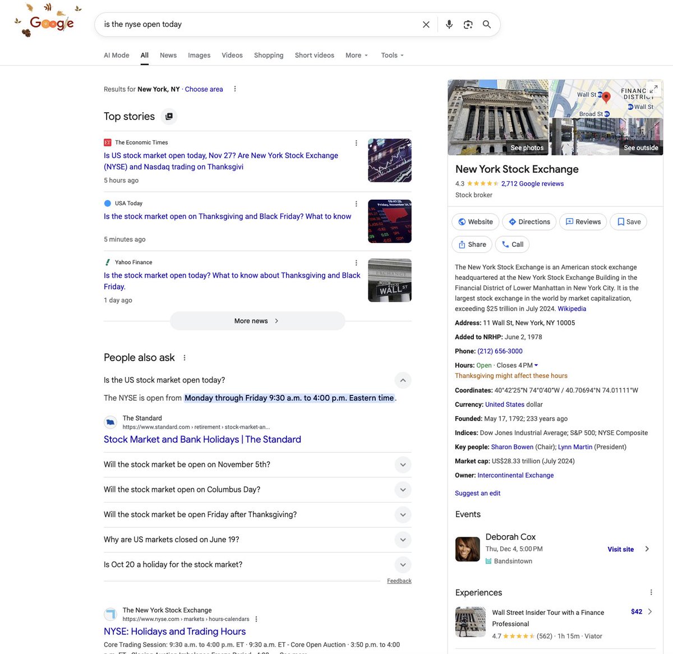Click the Top stories collection icon
673x654 pixels.
point(169,116)
